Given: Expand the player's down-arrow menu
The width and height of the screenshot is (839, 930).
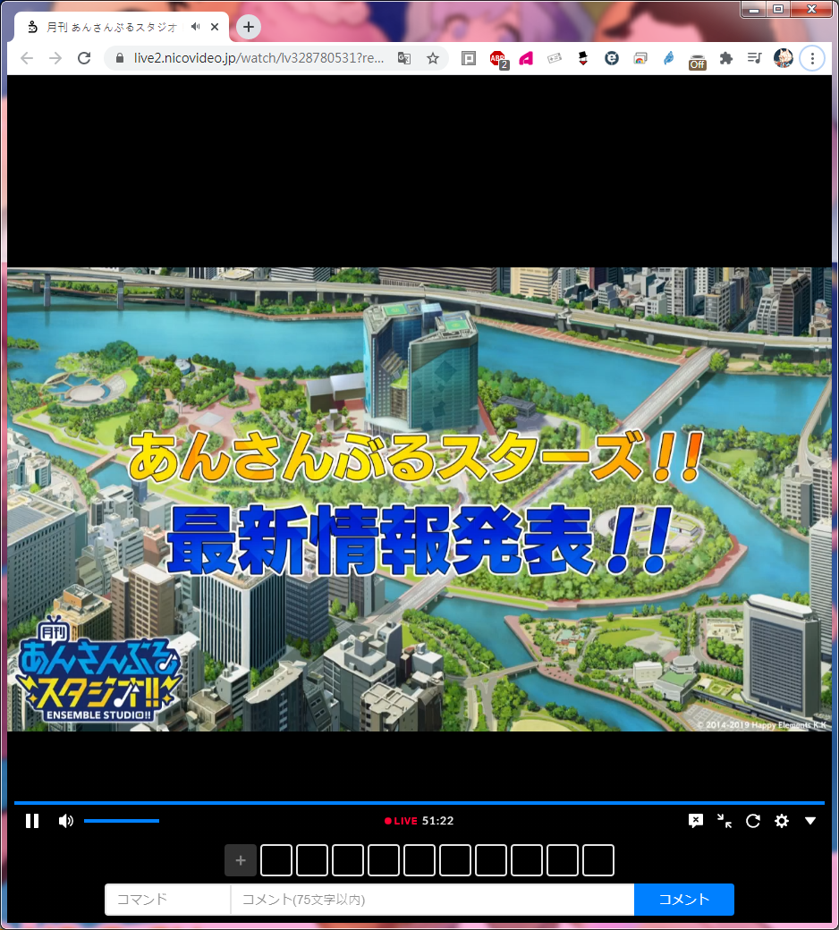Looking at the screenshot, I should 810,821.
